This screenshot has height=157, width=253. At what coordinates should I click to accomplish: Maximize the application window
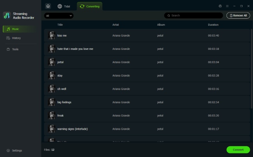coord(241,6)
